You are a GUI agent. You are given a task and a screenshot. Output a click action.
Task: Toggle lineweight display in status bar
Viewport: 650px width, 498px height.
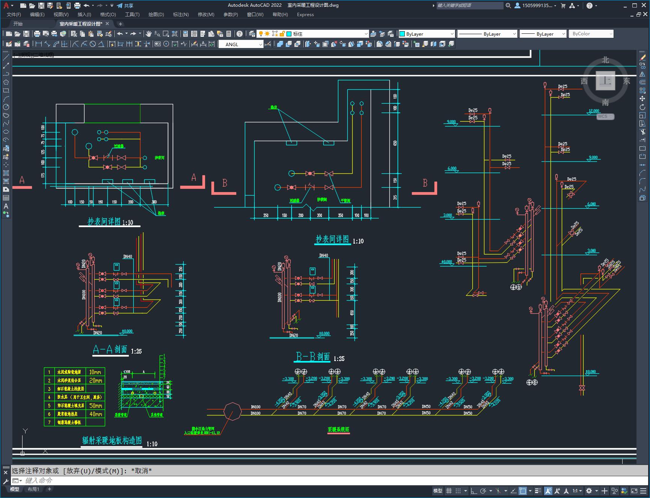(538, 490)
